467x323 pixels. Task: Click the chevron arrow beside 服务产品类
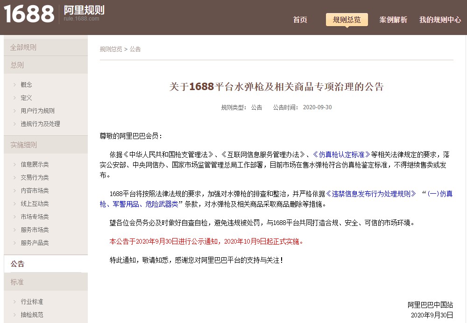14,243
